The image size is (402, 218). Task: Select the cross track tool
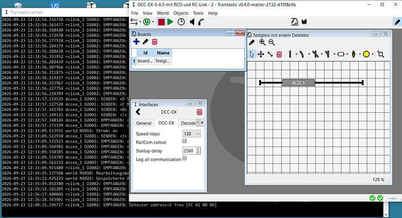click(315, 54)
